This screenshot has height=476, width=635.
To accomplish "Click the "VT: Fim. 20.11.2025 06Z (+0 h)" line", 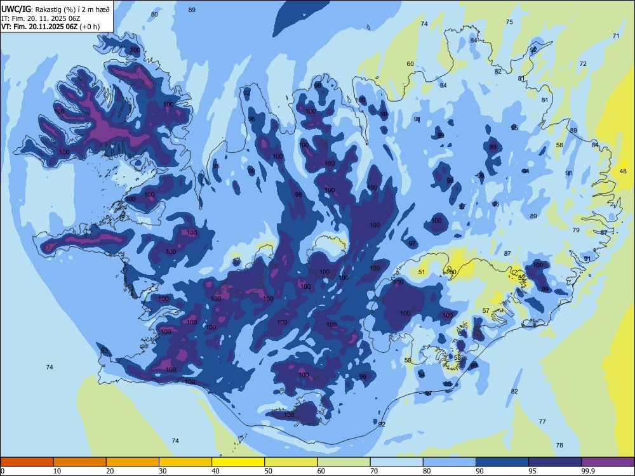I will [x=50, y=27].
